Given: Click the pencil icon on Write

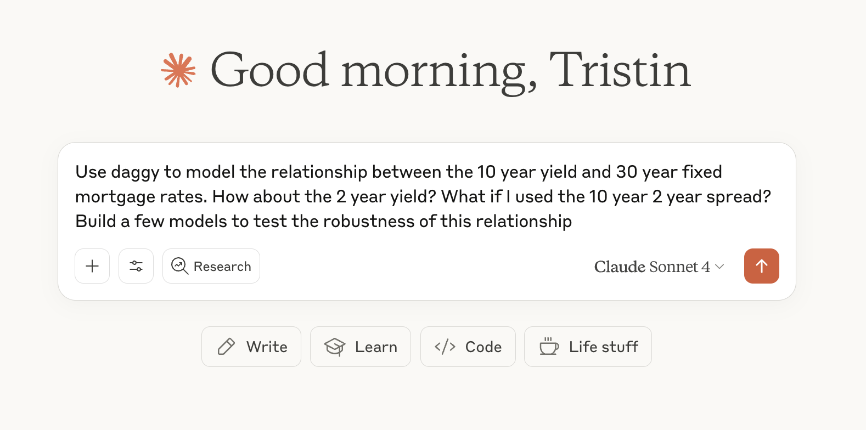Looking at the screenshot, I should (226, 347).
